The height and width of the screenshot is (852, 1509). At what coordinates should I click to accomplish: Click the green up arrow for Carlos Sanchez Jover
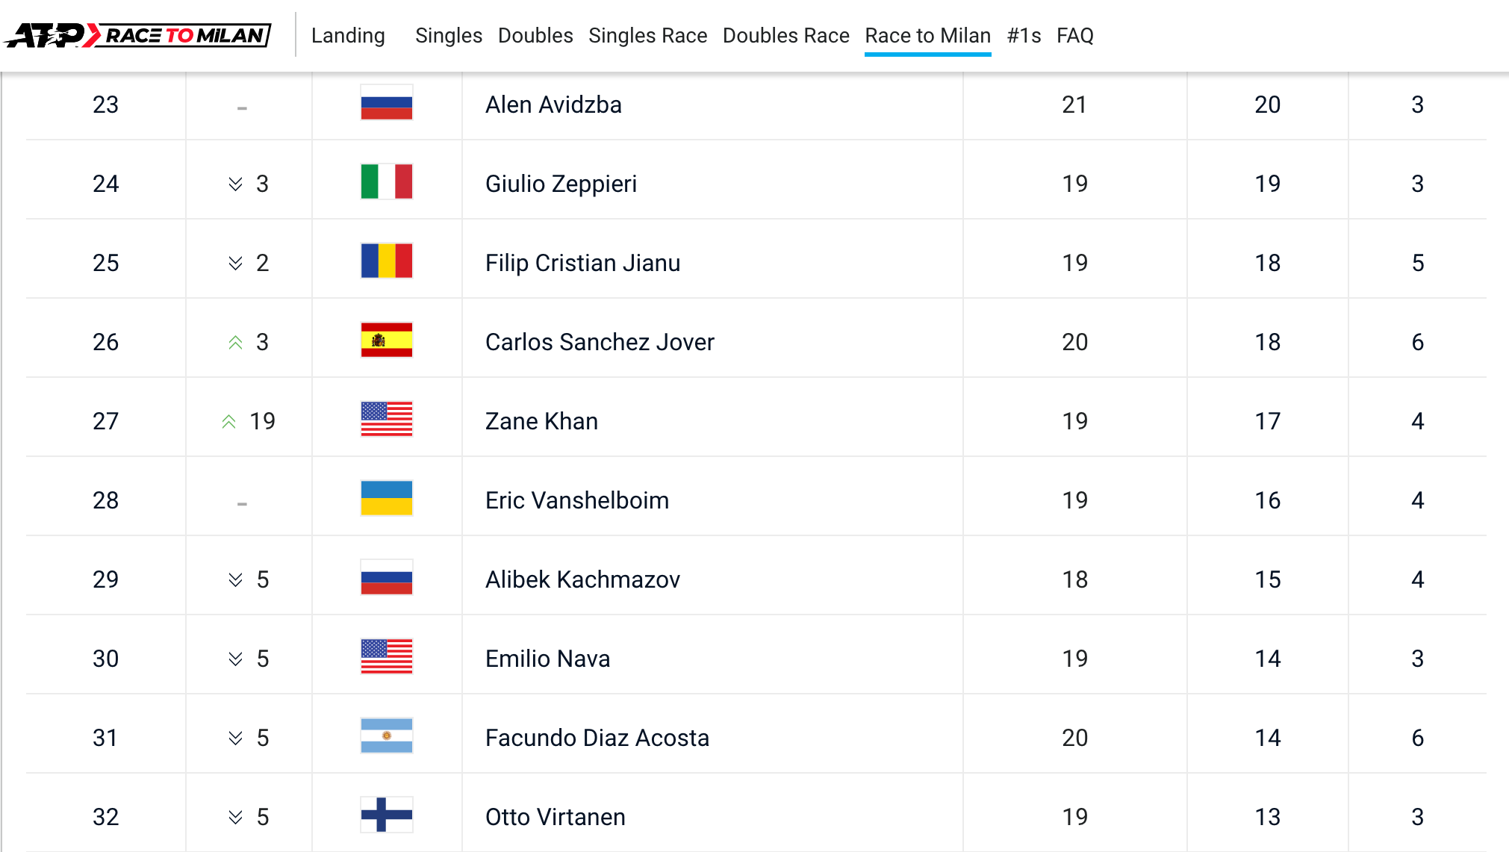pyautogui.click(x=235, y=343)
